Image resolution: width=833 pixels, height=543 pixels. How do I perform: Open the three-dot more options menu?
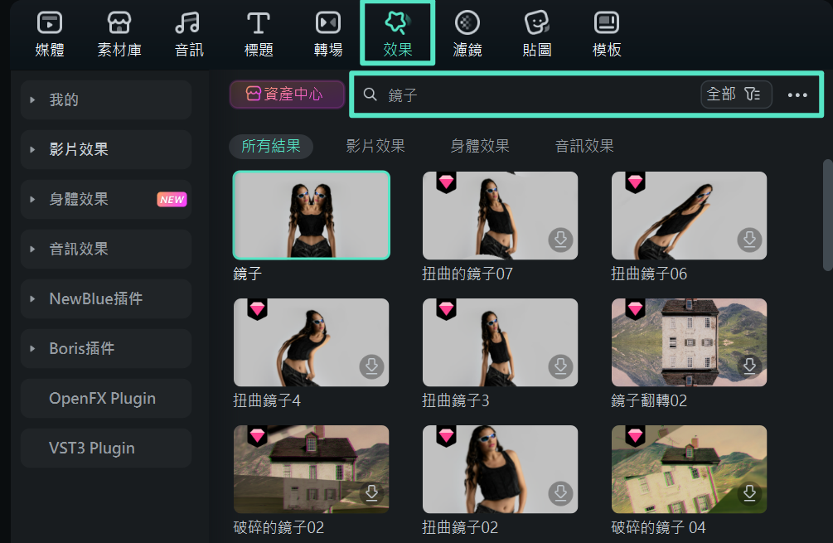[797, 95]
